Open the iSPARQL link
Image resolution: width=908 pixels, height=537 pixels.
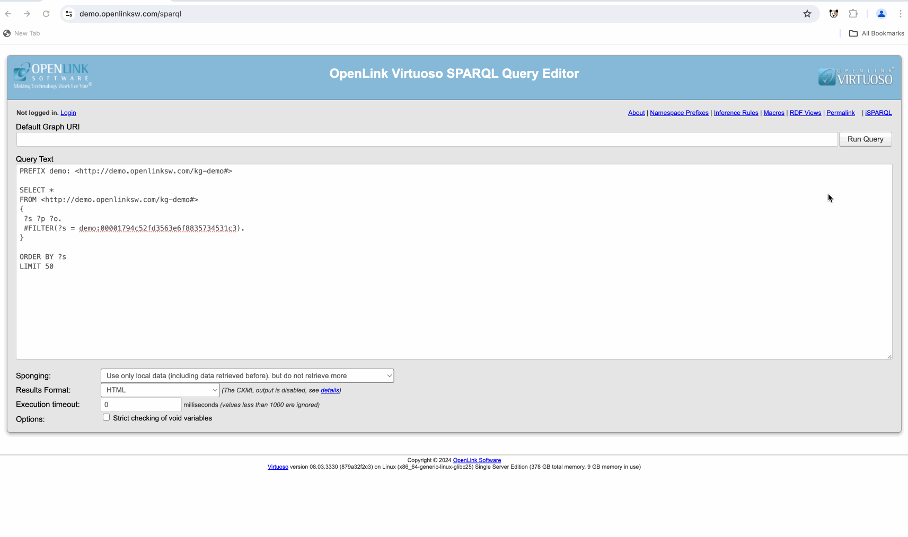tap(878, 113)
